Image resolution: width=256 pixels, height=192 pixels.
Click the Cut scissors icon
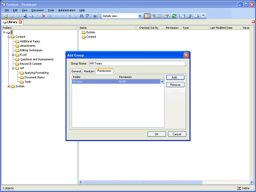(25, 16)
